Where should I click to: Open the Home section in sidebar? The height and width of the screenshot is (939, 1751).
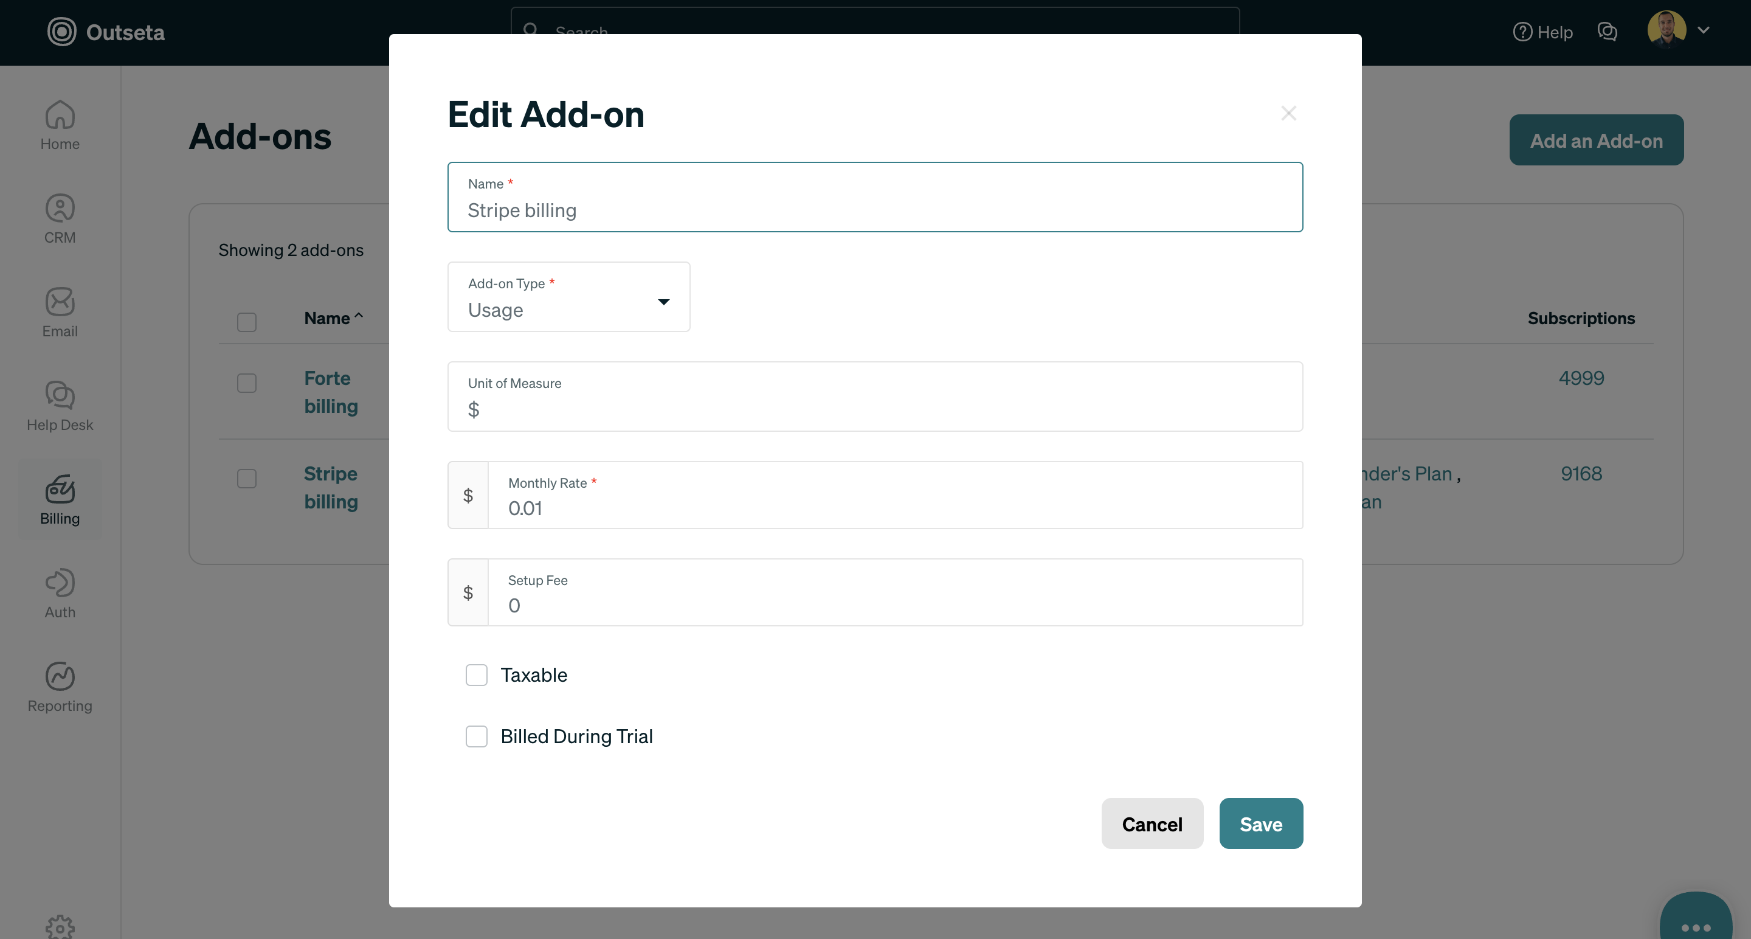point(60,125)
